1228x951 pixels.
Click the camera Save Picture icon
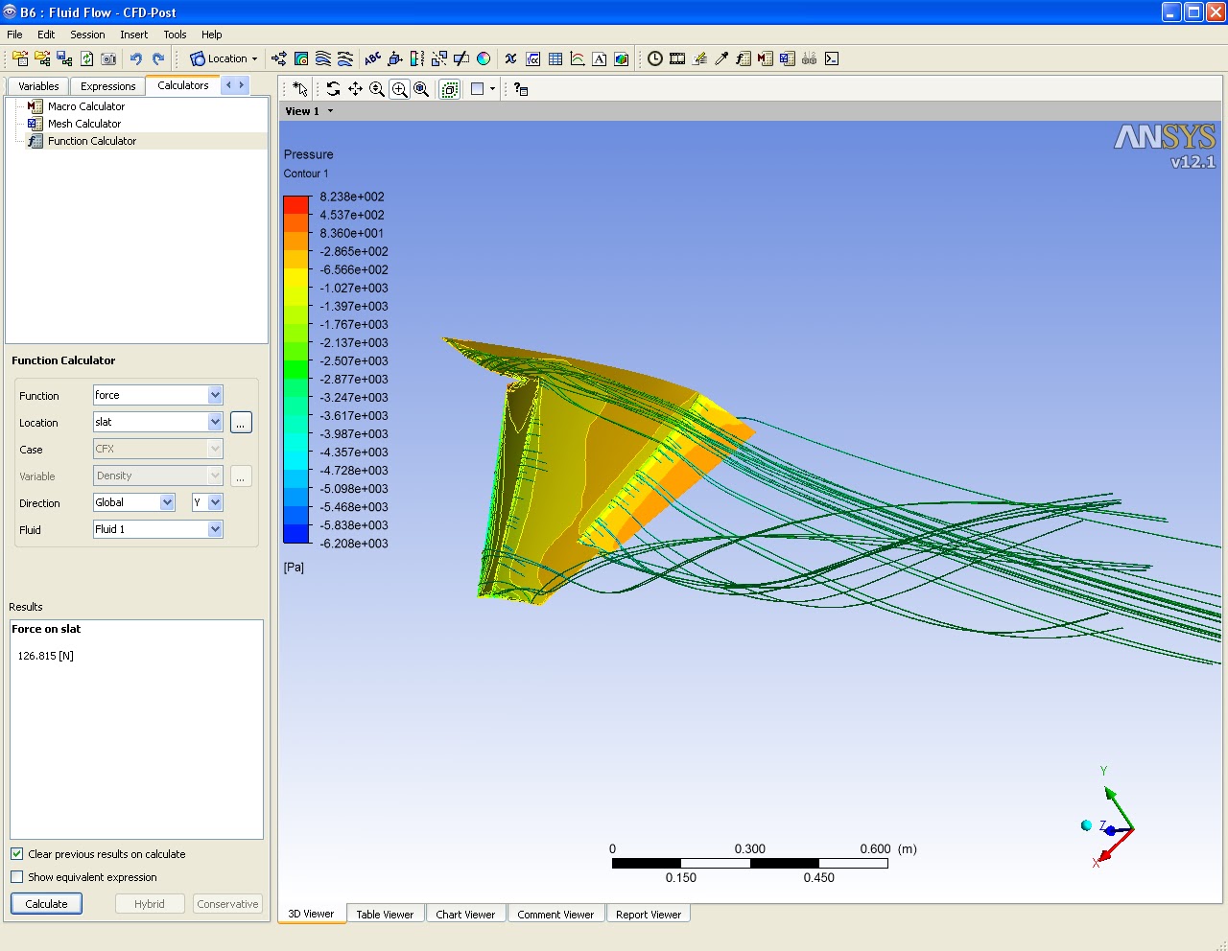(x=108, y=58)
